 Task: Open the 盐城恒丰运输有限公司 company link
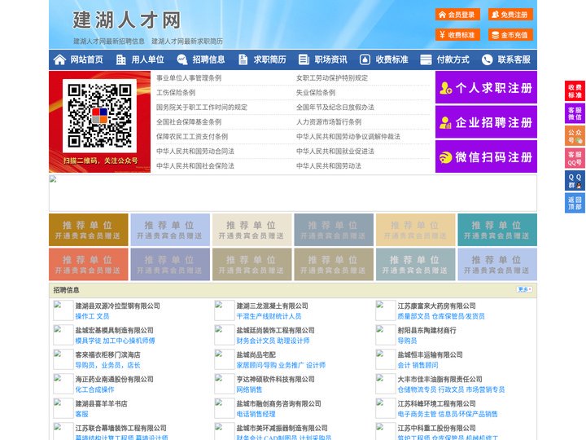click(x=431, y=354)
